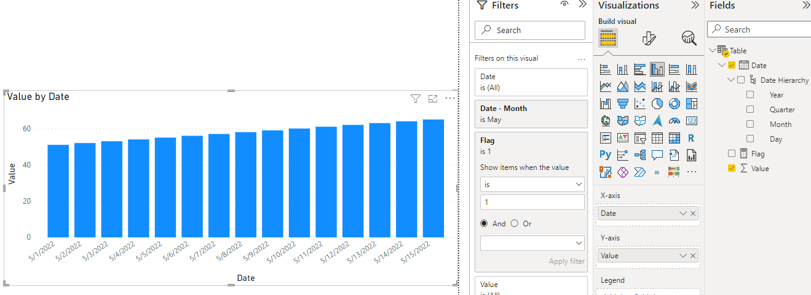This screenshot has width=811, height=295.
Task: Choose the Azure map arrow visual
Action: click(657, 121)
